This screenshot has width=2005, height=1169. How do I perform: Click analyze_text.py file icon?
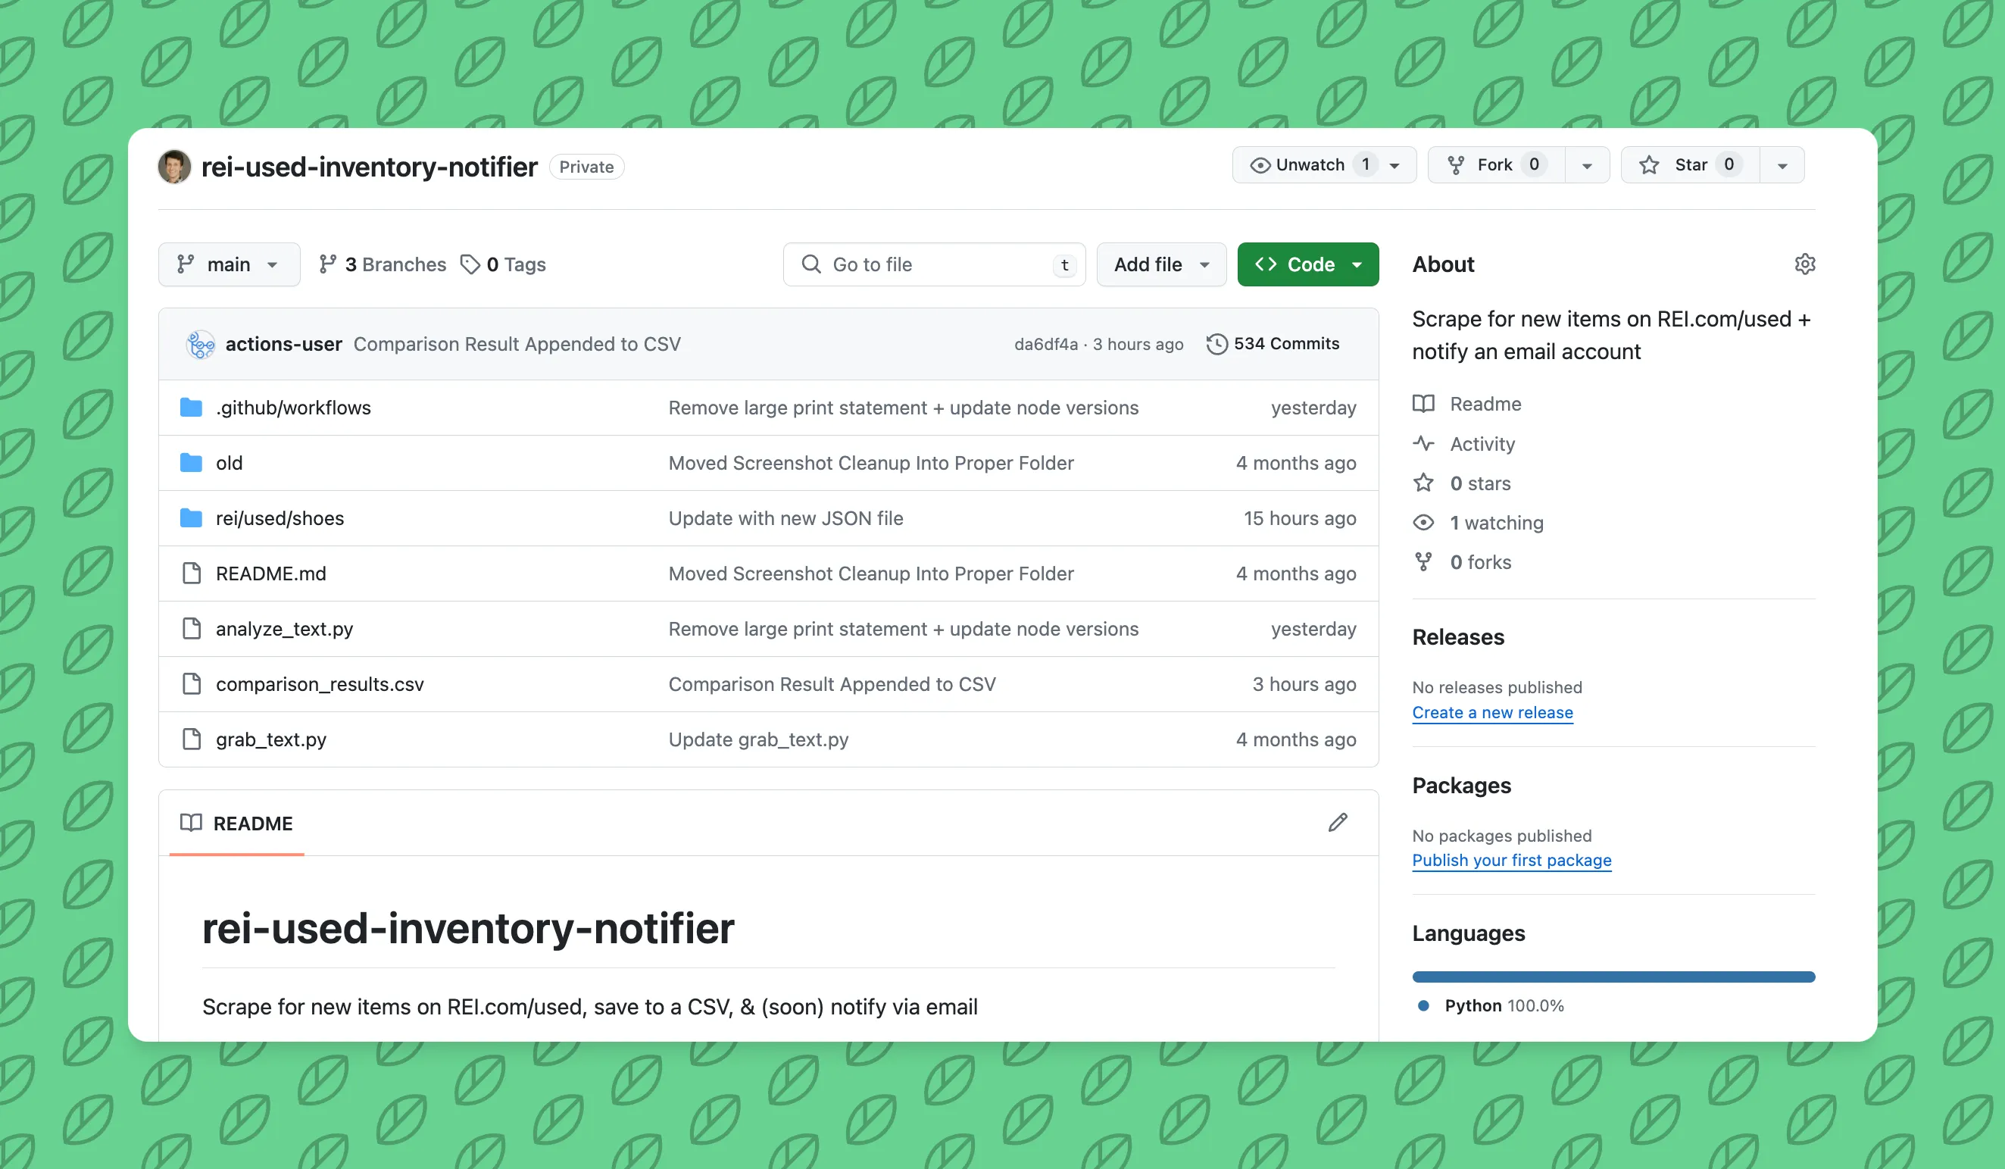pyautogui.click(x=191, y=629)
